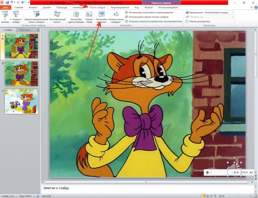This screenshot has height=198, width=258.
Task: Switch to Вид (View) ribbon tab
Action: coord(137,7)
